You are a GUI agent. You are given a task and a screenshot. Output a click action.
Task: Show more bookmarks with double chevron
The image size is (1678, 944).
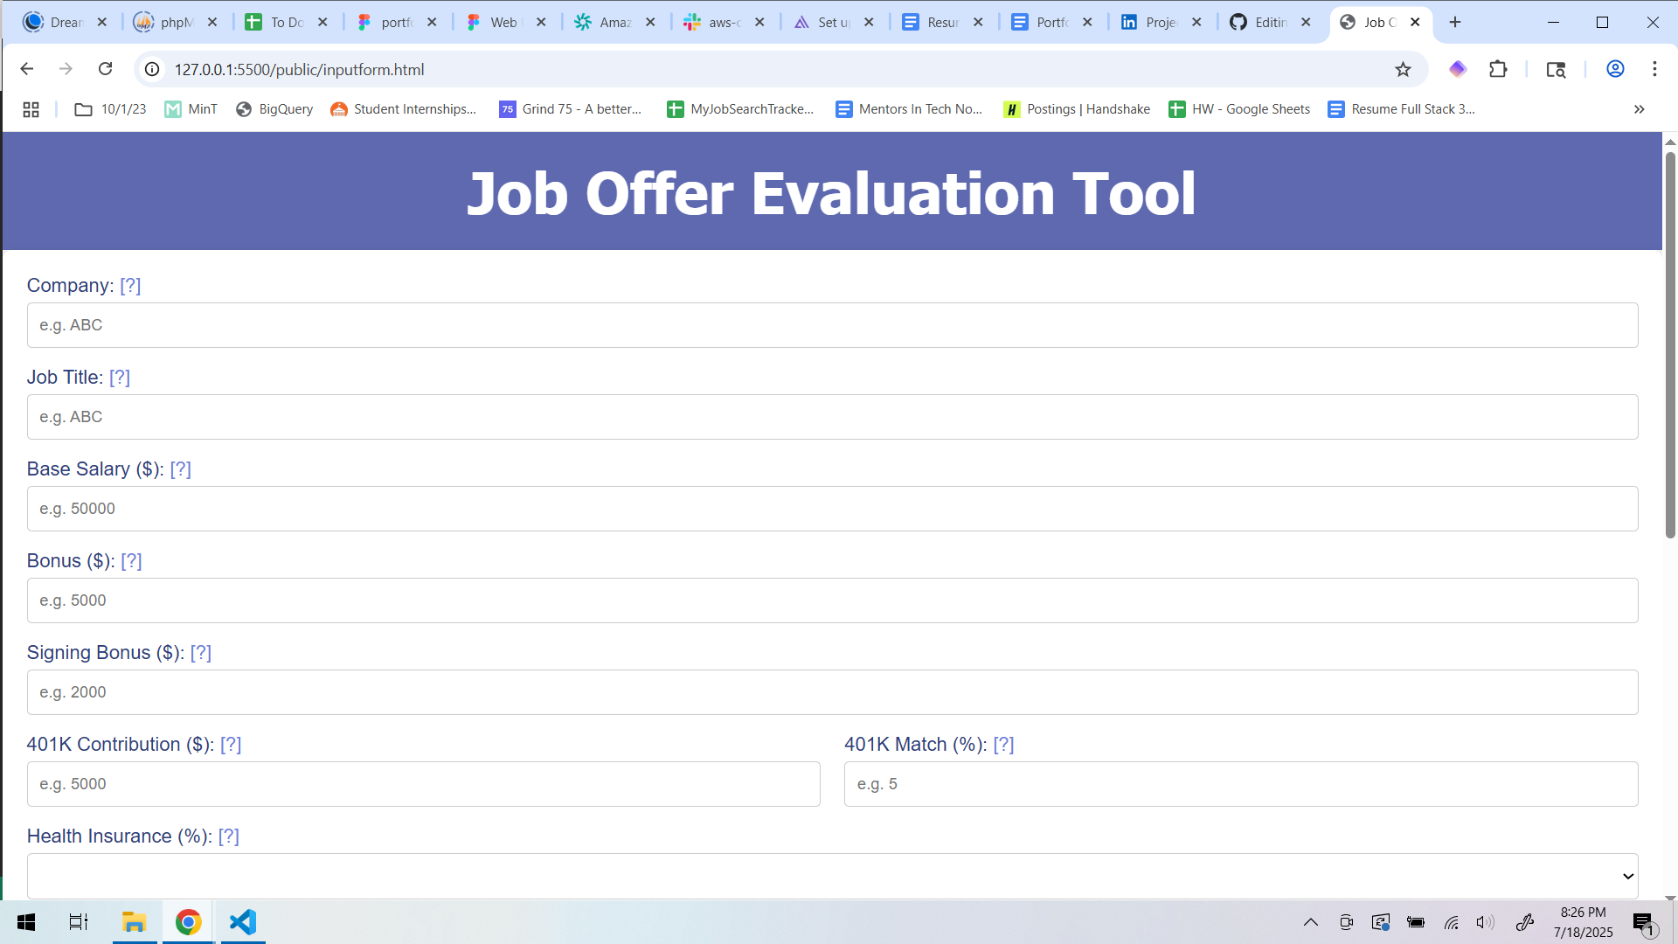point(1639,109)
